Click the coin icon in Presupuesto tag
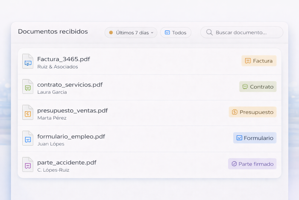299x200 pixels. 235,112
